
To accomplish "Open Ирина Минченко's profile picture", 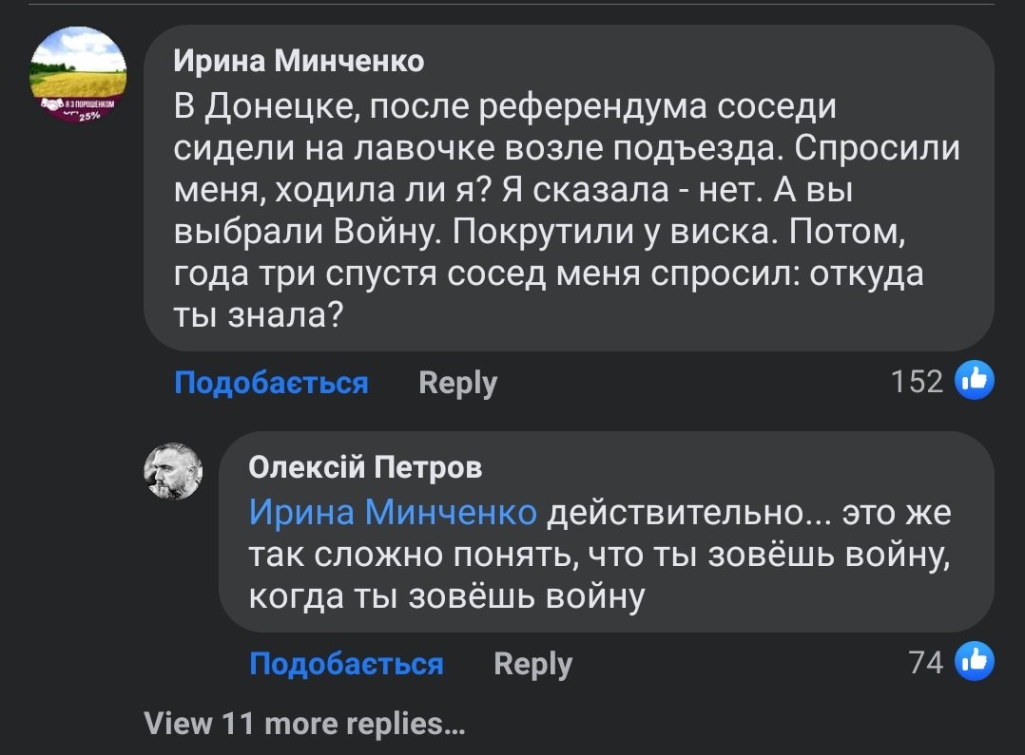I will coord(78,74).
